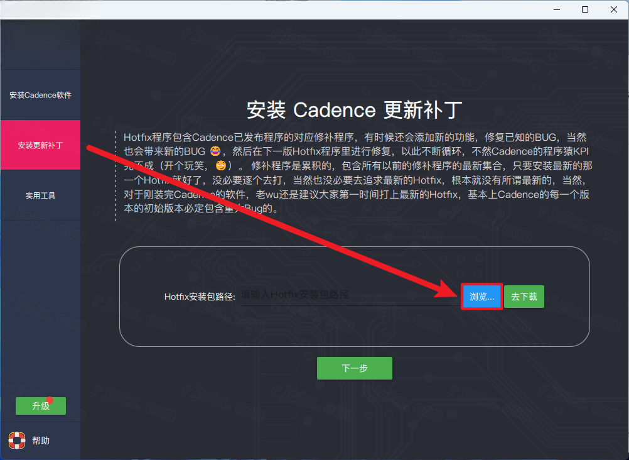Open the 安装Cadence软件 sidebar tab
Viewport: 629px width, 460px height.
point(41,96)
